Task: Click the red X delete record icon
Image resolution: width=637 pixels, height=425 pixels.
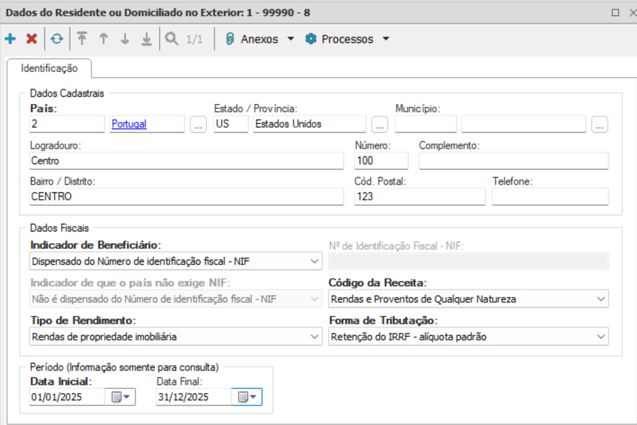Action: (x=32, y=40)
